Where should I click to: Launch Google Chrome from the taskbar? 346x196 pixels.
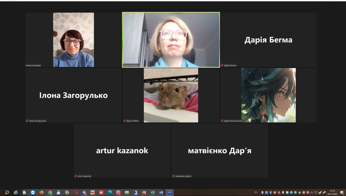pos(50,193)
